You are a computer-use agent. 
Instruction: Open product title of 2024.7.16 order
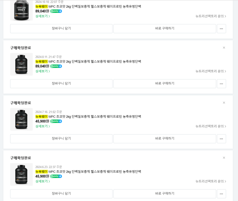(88, 117)
